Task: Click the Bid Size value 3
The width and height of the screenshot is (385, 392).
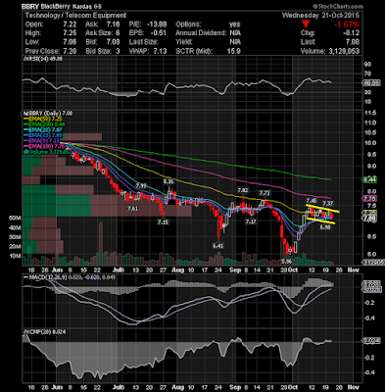Action: coord(118,51)
